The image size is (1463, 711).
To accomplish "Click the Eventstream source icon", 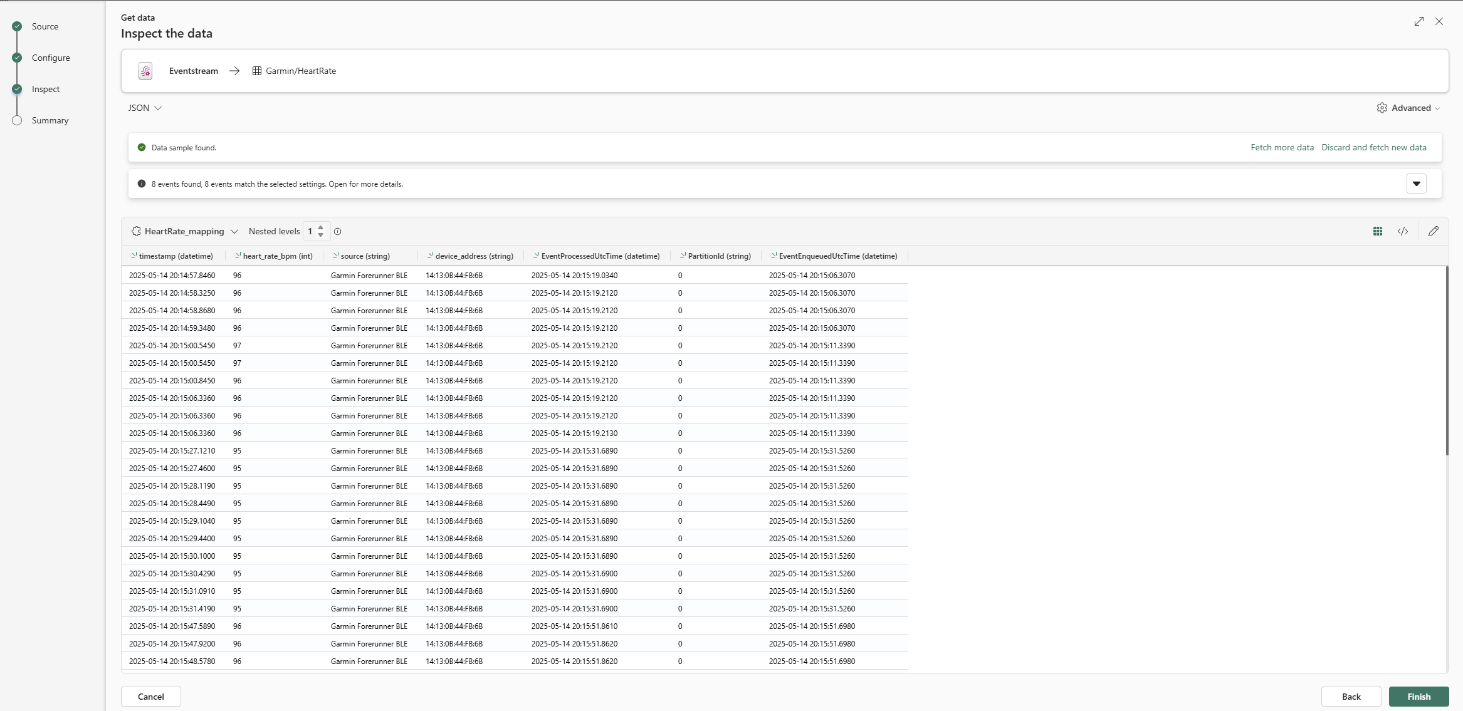I will [x=145, y=71].
